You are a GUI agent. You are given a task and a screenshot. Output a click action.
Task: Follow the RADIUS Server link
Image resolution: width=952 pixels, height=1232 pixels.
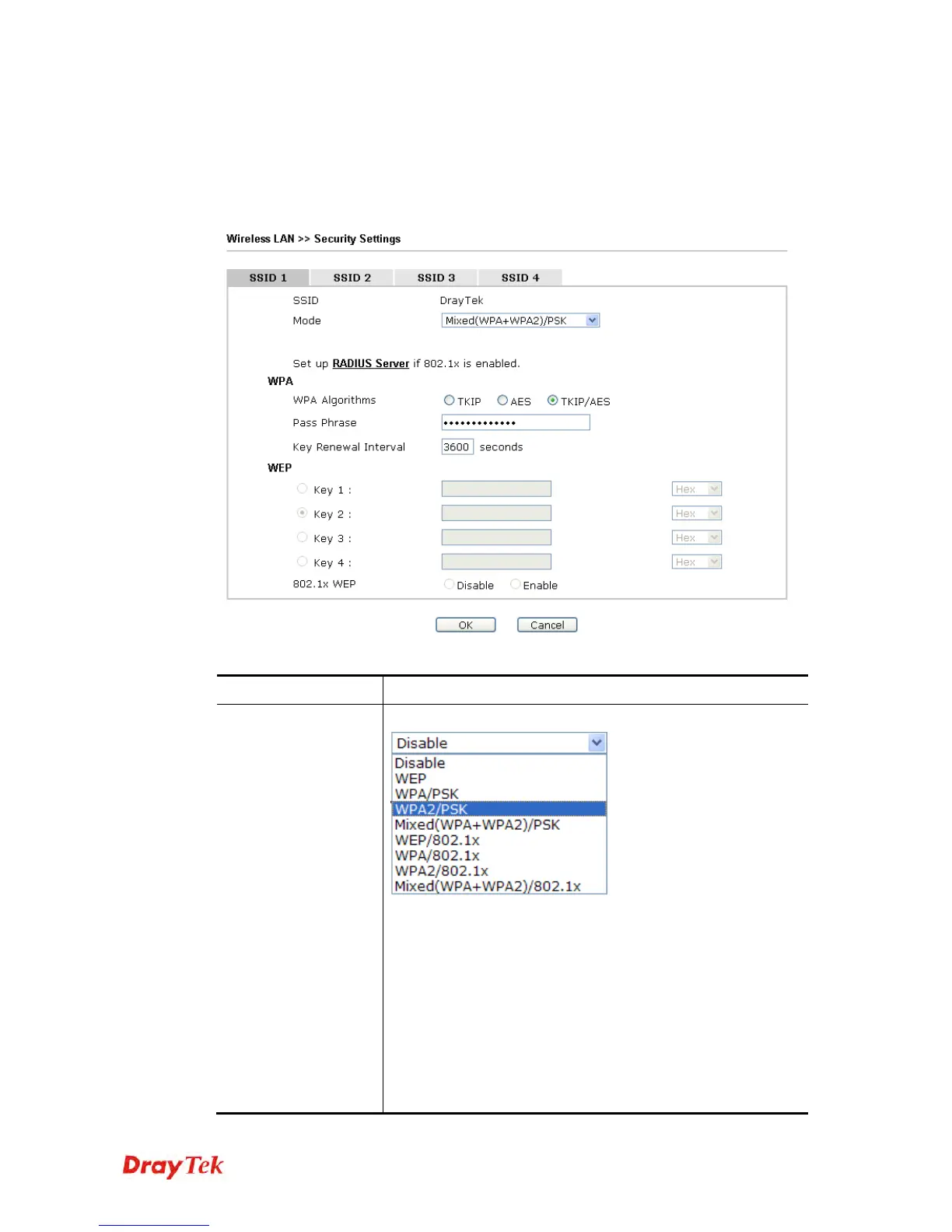(x=371, y=363)
